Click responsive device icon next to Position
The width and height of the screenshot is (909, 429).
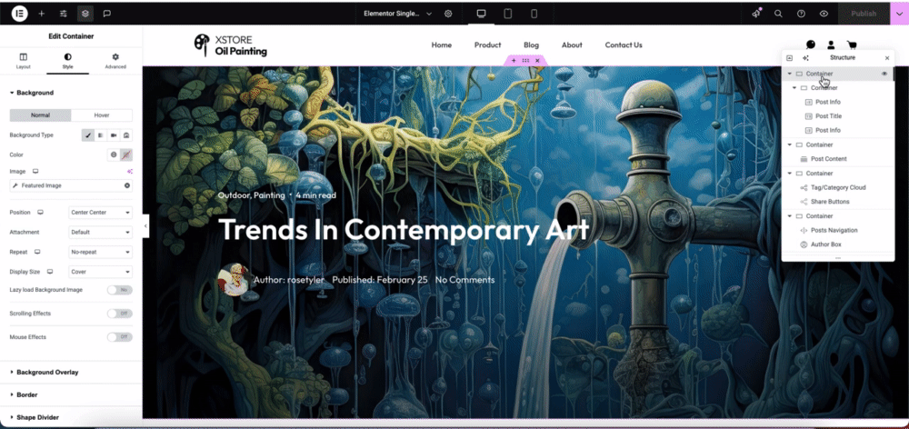[x=41, y=212]
